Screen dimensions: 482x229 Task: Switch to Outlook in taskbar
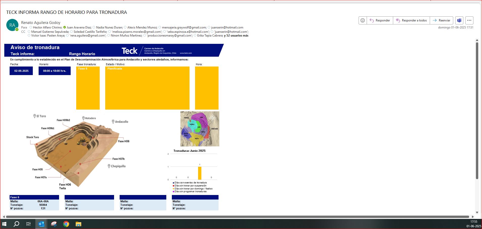pos(41,224)
